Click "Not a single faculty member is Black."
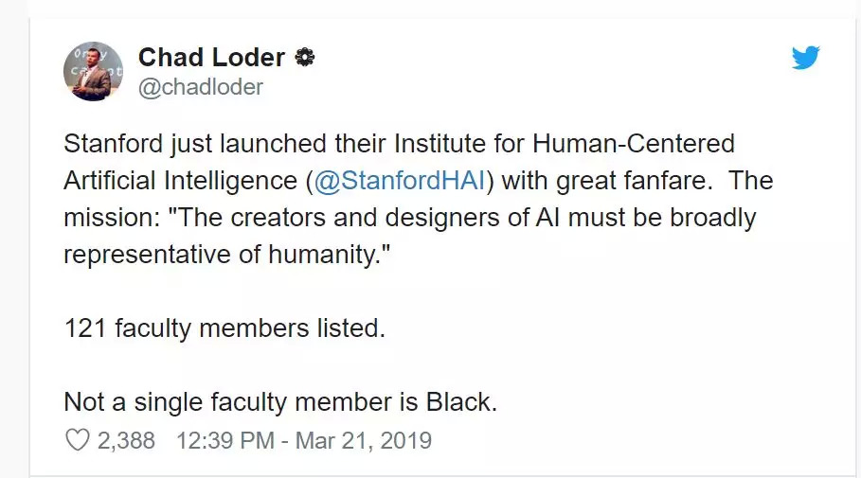Image resolution: width=861 pixels, height=478 pixels. (280, 401)
